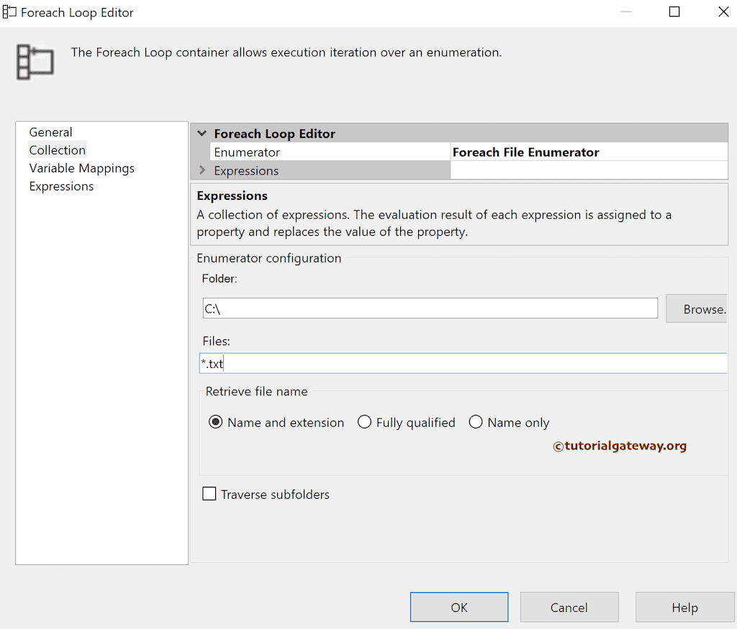The image size is (737, 629).
Task: Go to the Expressions page in sidebar
Action: click(61, 185)
